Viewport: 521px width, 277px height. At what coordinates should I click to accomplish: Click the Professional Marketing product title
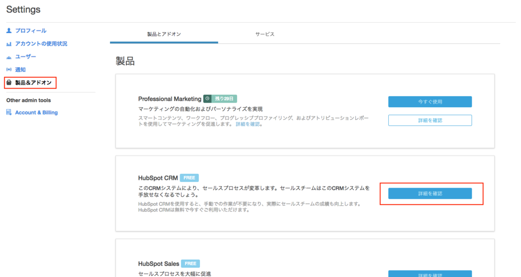(x=170, y=99)
